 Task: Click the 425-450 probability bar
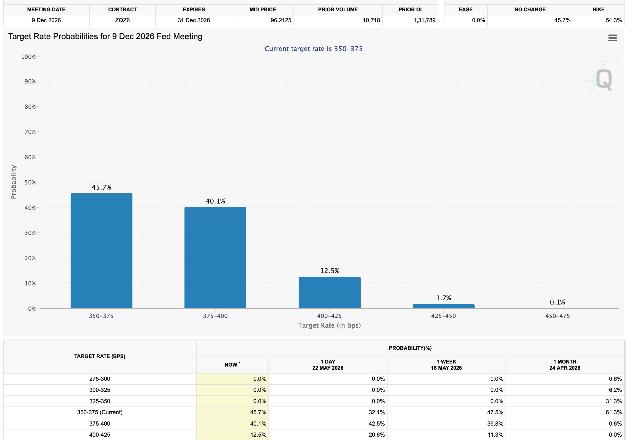pos(443,306)
